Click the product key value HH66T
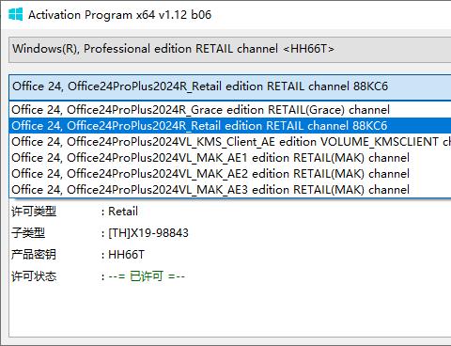This screenshot has width=451, height=346. [x=126, y=255]
